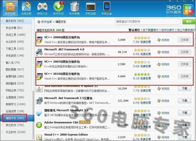
Task: Click VC++ 2008可再发行组件包 program icon
Action: coord(40,40)
